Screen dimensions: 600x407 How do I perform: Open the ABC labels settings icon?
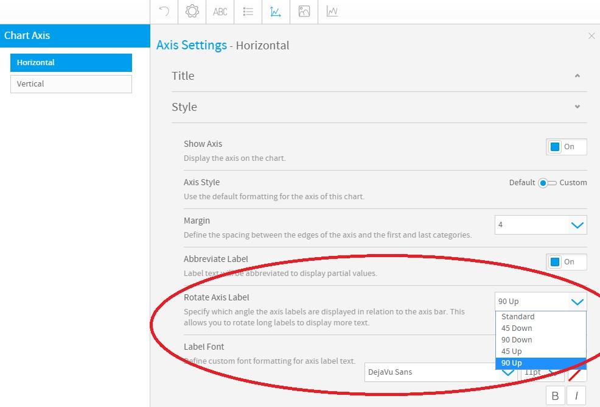click(220, 12)
